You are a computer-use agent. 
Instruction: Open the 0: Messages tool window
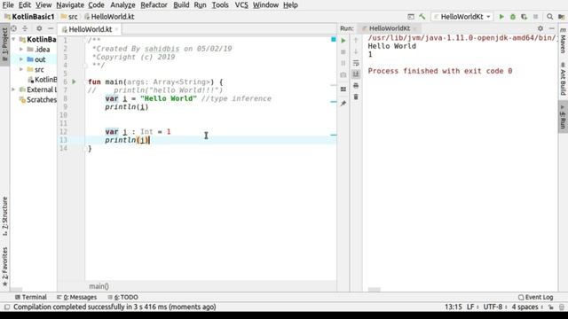(x=77, y=298)
